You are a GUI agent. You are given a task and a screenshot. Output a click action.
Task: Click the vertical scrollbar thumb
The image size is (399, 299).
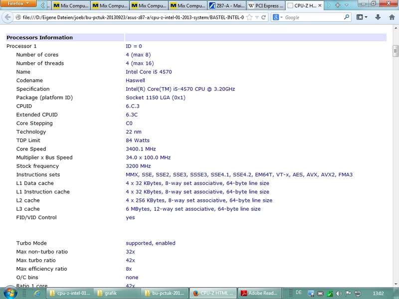pos(396,51)
